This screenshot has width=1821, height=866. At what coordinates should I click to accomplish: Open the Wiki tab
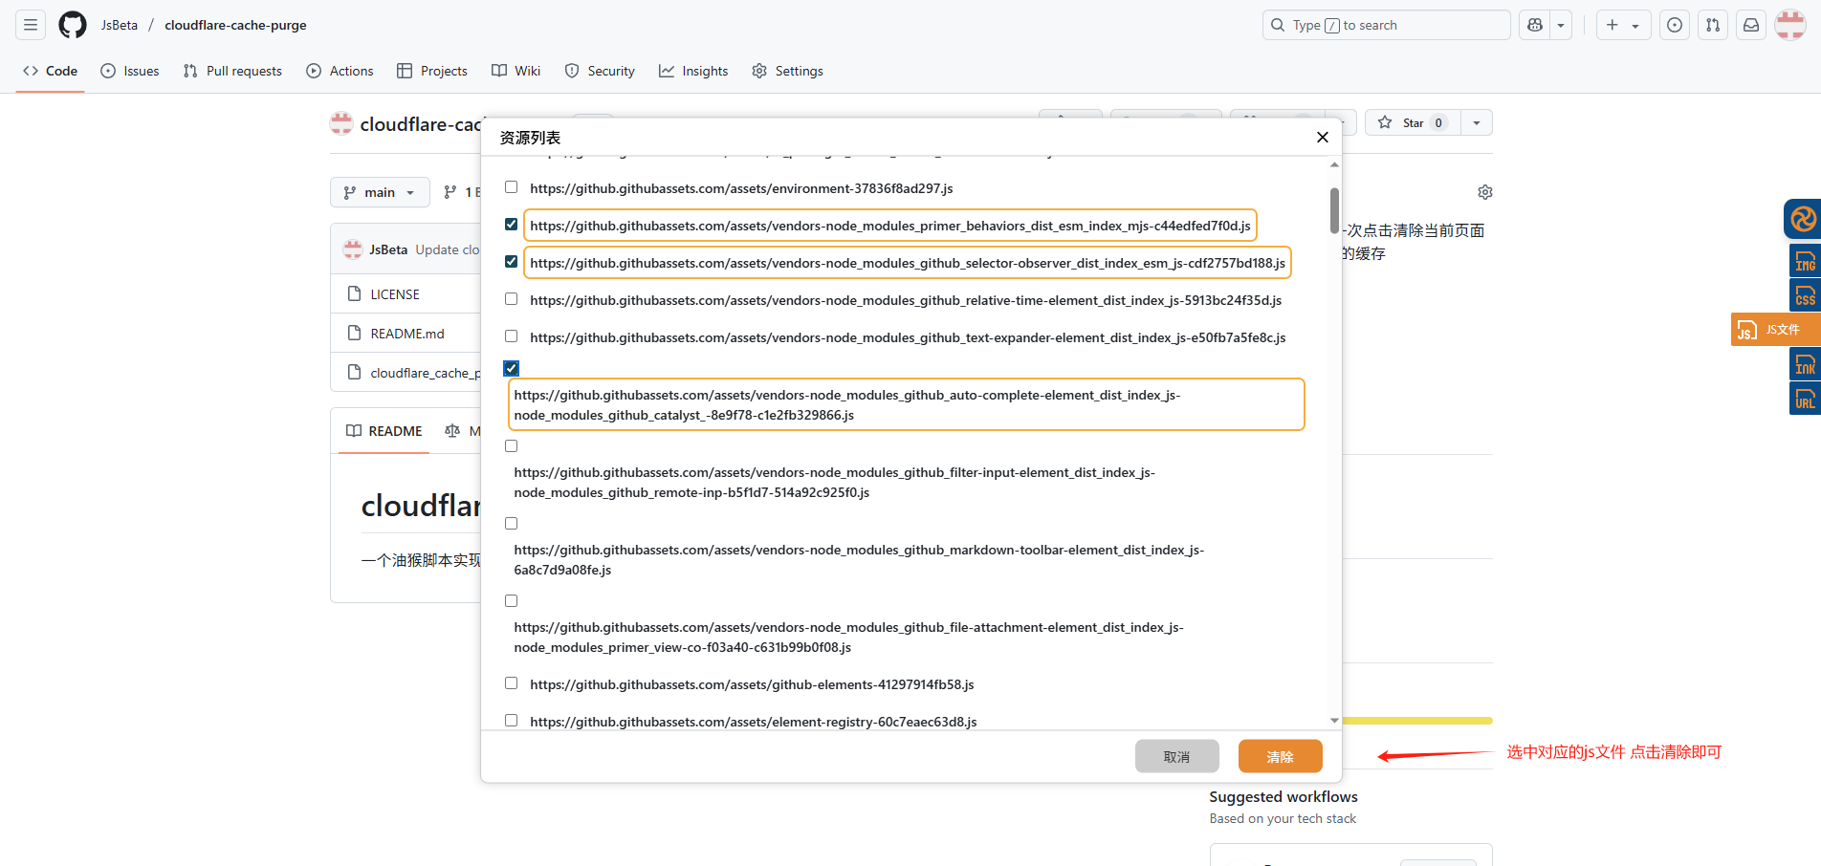coord(516,71)
